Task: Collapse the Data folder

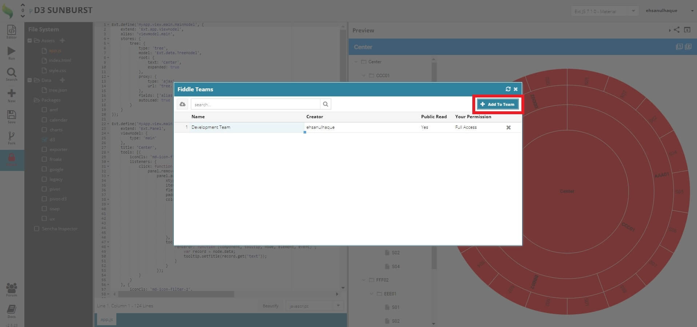Action: click(30, 80)
